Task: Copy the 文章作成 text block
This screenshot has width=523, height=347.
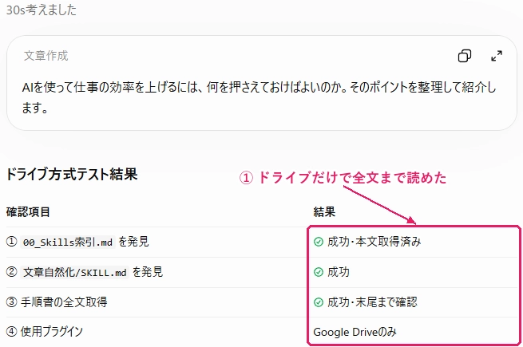Action: 464,56
